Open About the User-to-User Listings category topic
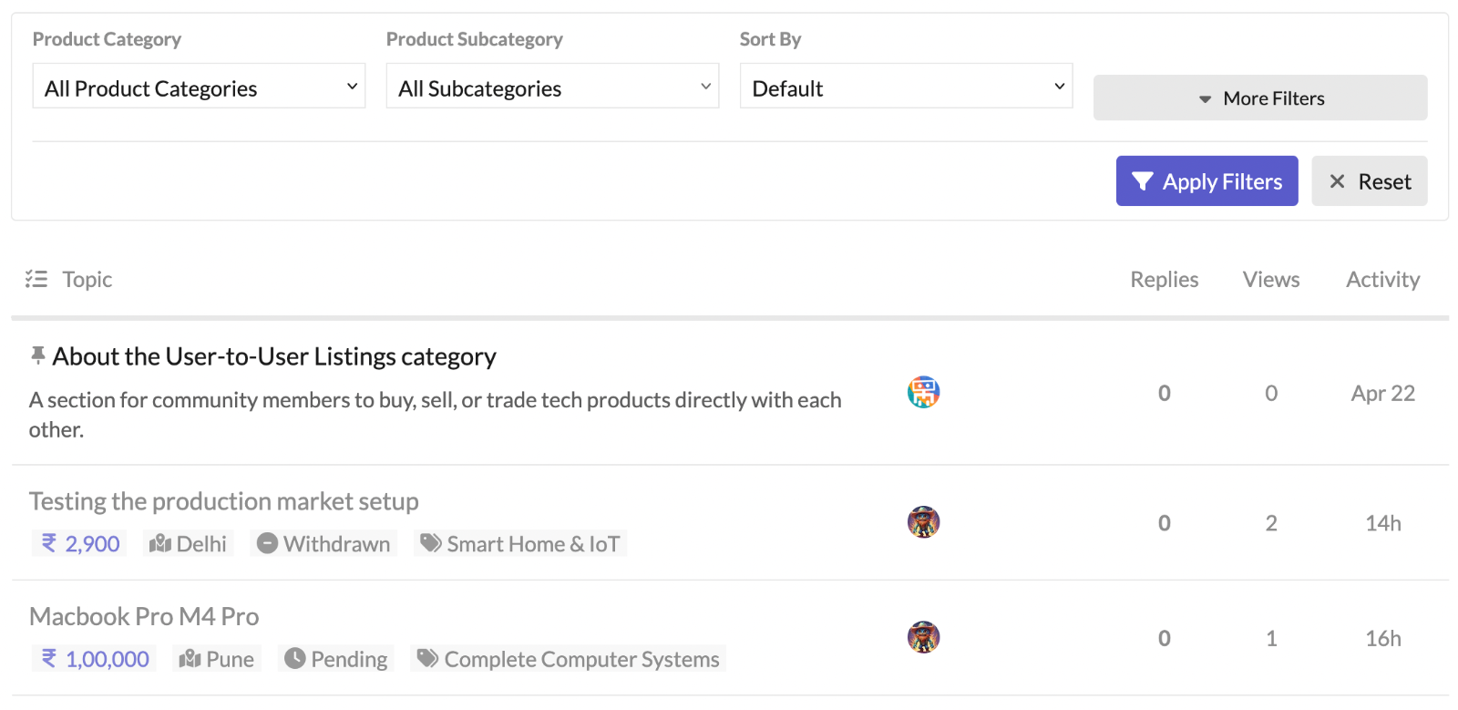This screenshot has height=710, width=1458. point(274,356)
